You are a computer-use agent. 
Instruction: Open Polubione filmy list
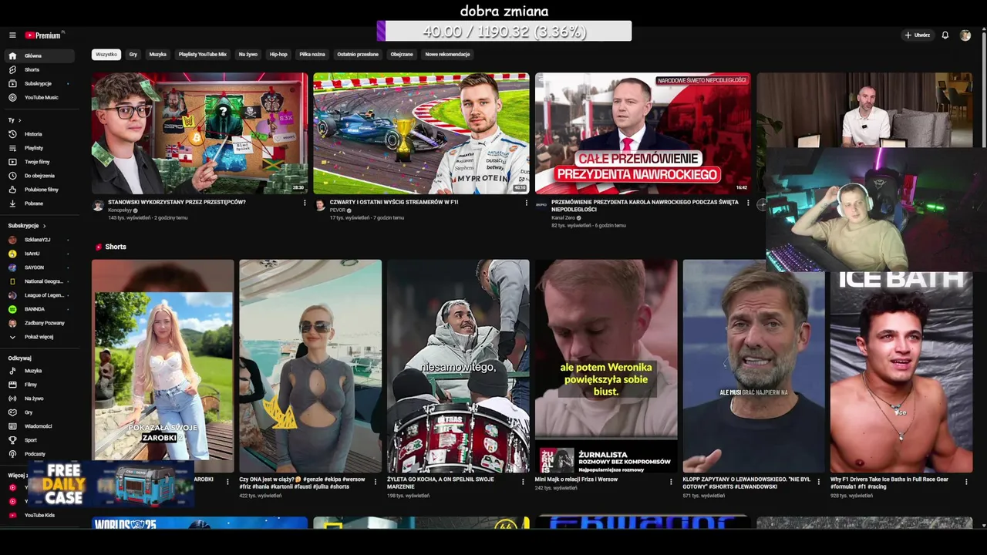pyautogui.click(x=39, y=190)
